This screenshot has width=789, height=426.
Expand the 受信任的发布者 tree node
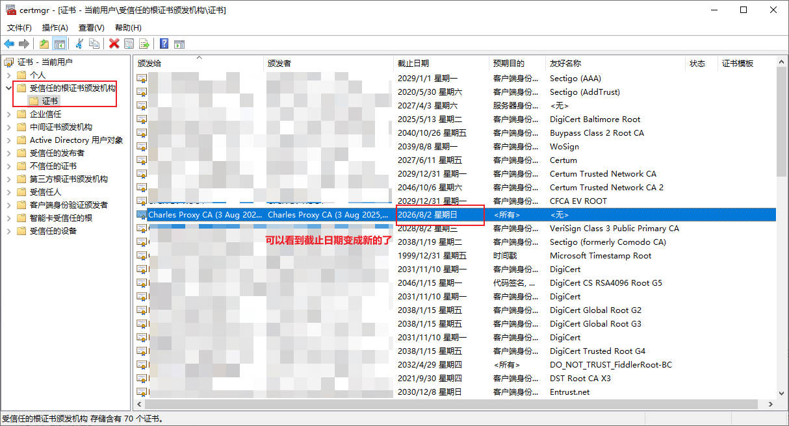pyautogui.click(x=8, y=153)
